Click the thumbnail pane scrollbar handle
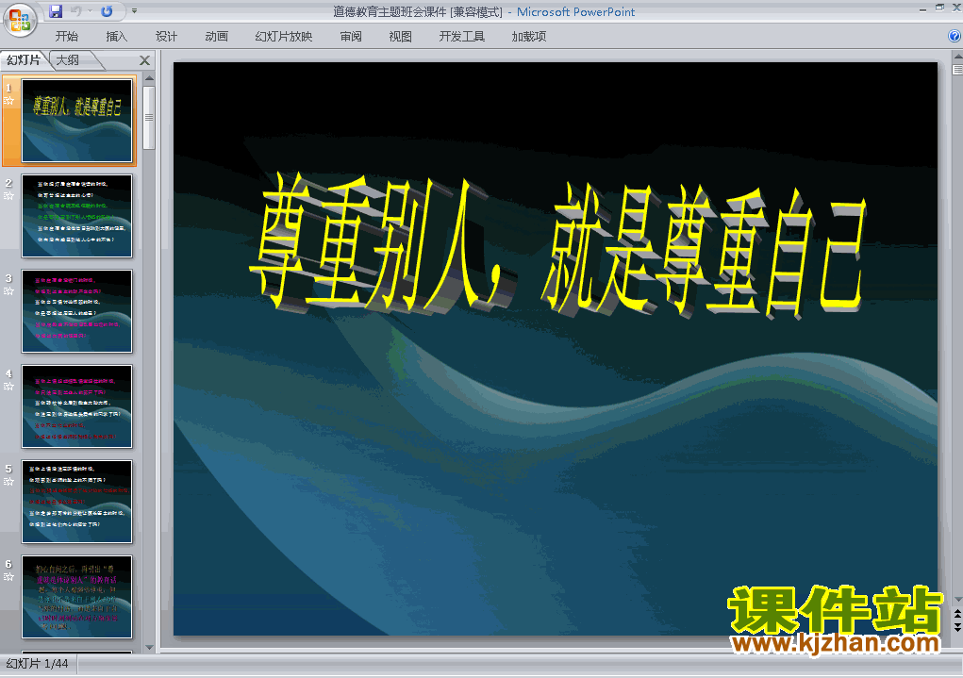The height and width of the screenshot is (678, 963). click(x=149, y=117)
